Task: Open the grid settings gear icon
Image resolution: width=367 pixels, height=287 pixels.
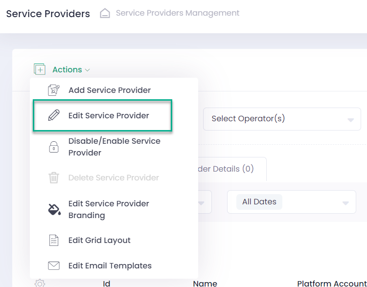Action: (40, 283)
